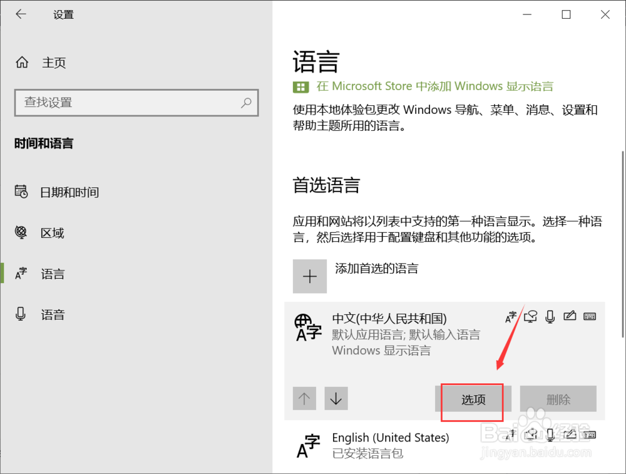Move 中文 language down with arrow button
The width and height of the screenshot is (626, 474).
pyautogui.click(x=336, y=398)
